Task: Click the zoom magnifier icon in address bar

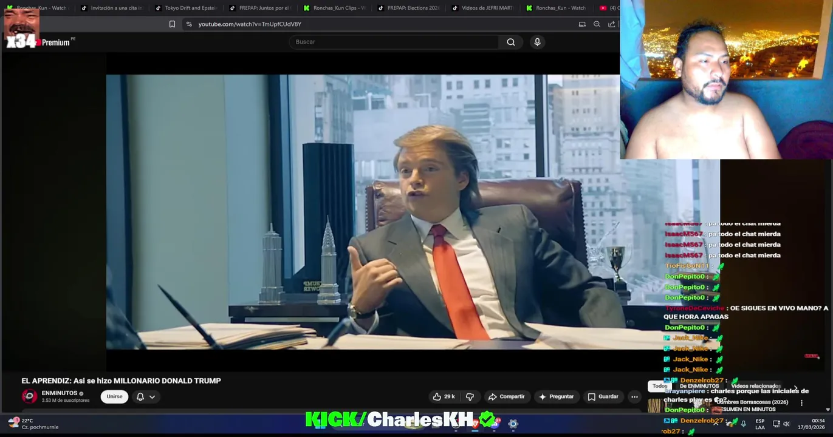Action: pos(597,24)
